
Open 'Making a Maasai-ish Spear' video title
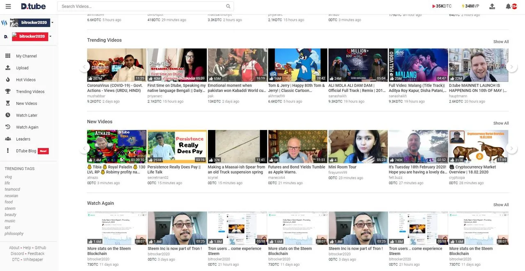click(x=237, y=170)
